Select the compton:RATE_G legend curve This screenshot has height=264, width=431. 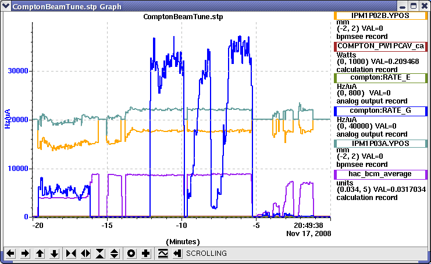tap(380, 110)
